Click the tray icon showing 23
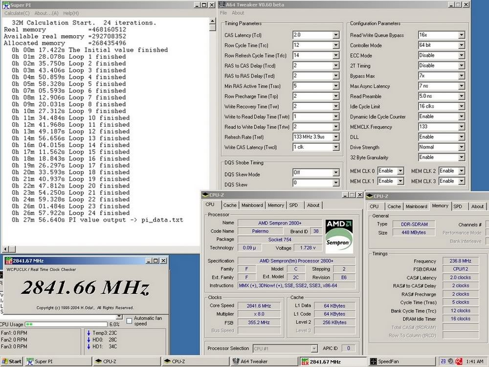 [443, 362]
